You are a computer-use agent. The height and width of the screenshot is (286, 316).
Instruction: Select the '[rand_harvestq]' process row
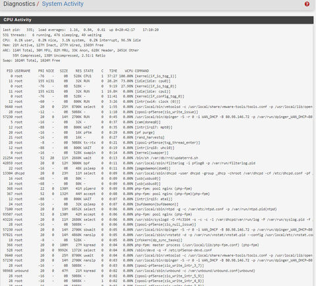(86, 137)
